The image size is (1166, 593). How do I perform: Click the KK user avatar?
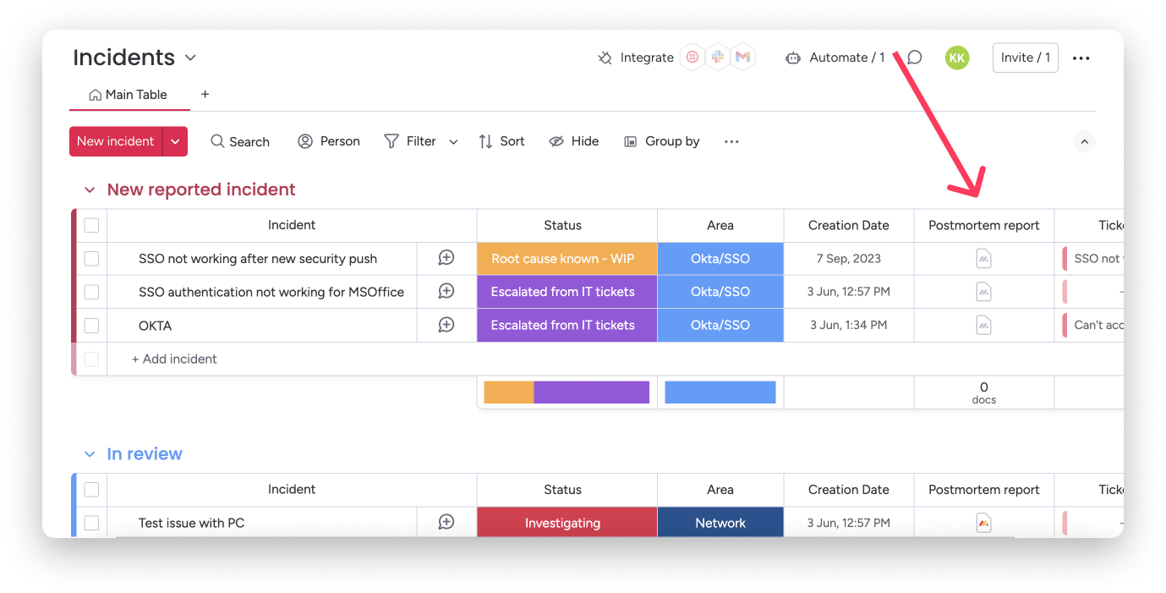pos(957,58)
